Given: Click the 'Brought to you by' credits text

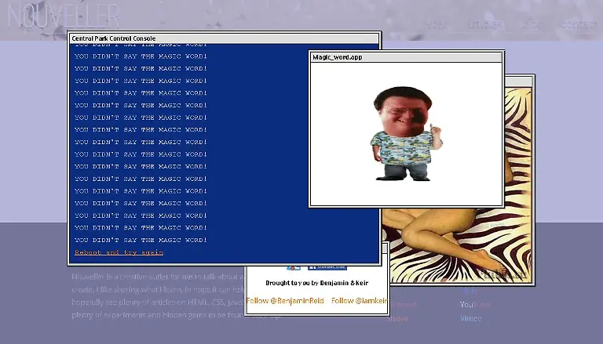Looking at the screenshot, I should (x=316, y=283).
